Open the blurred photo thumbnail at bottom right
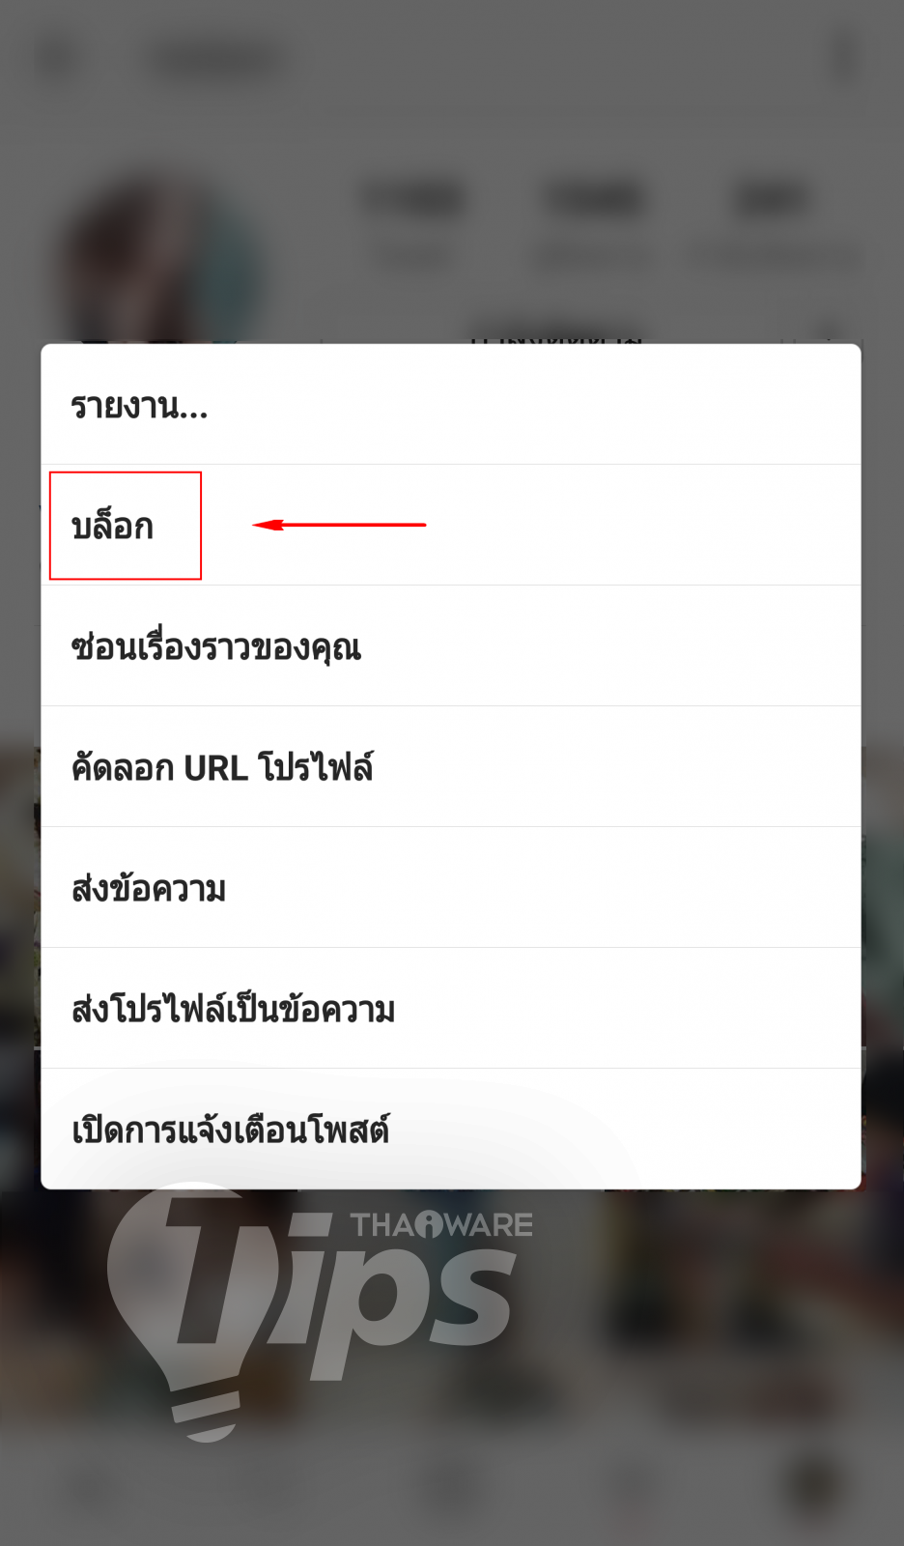Viewport: 904px width, 1546px height. tap(755, 1314)
